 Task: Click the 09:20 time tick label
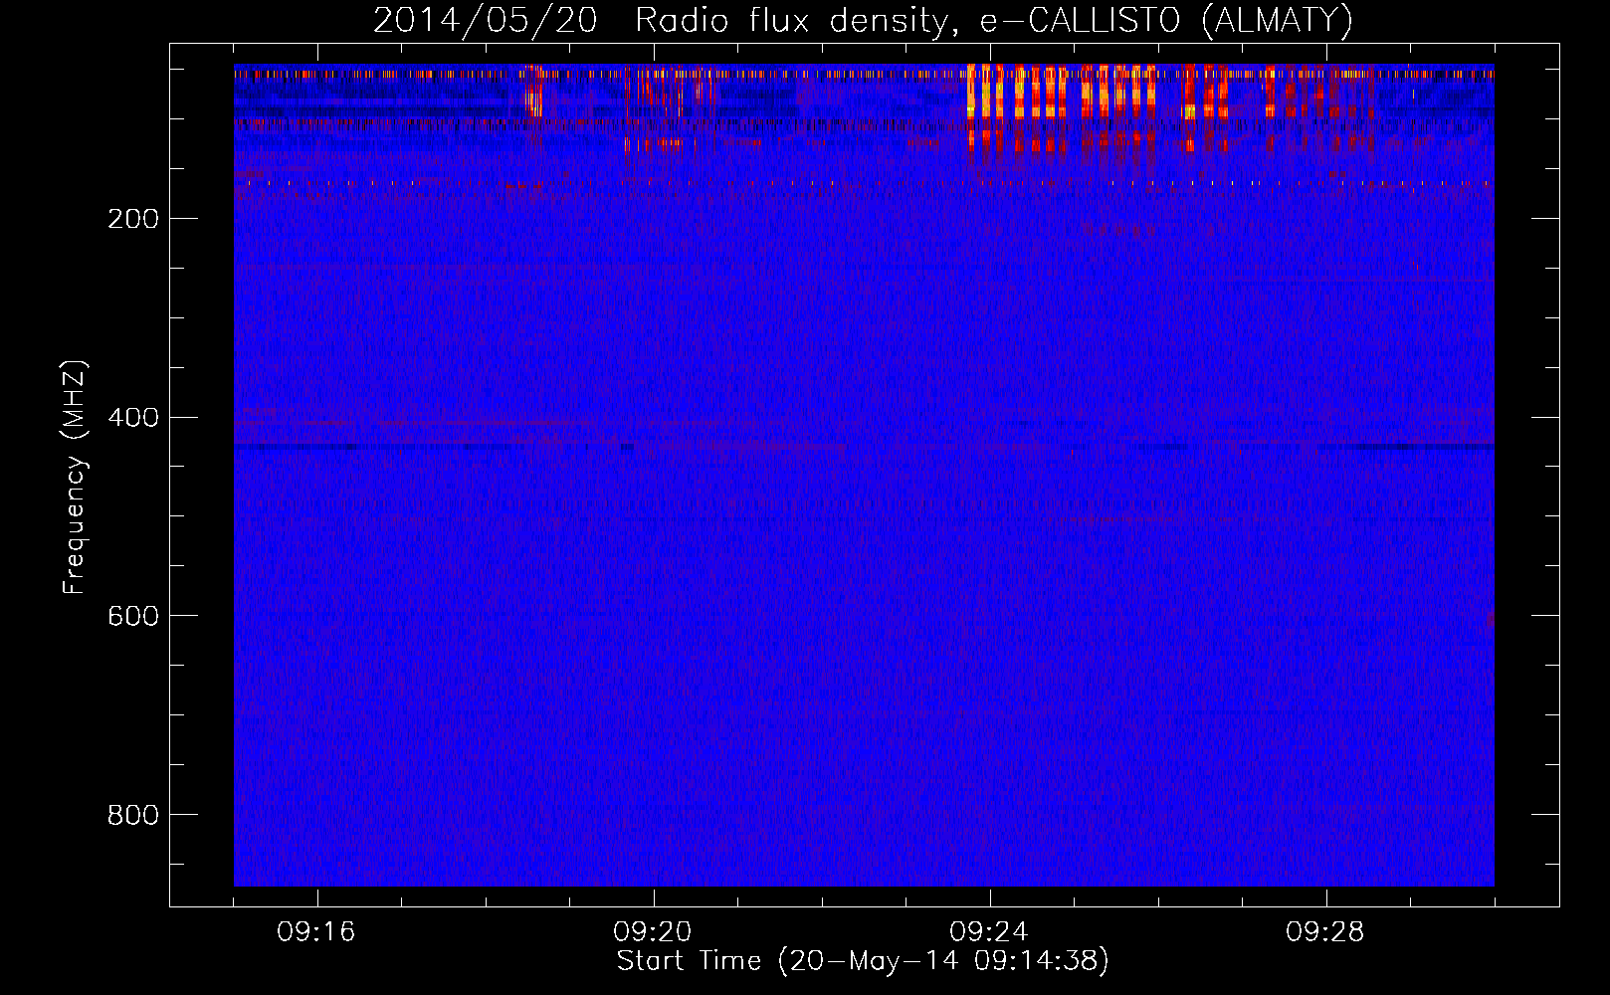(x=653, y=932)
